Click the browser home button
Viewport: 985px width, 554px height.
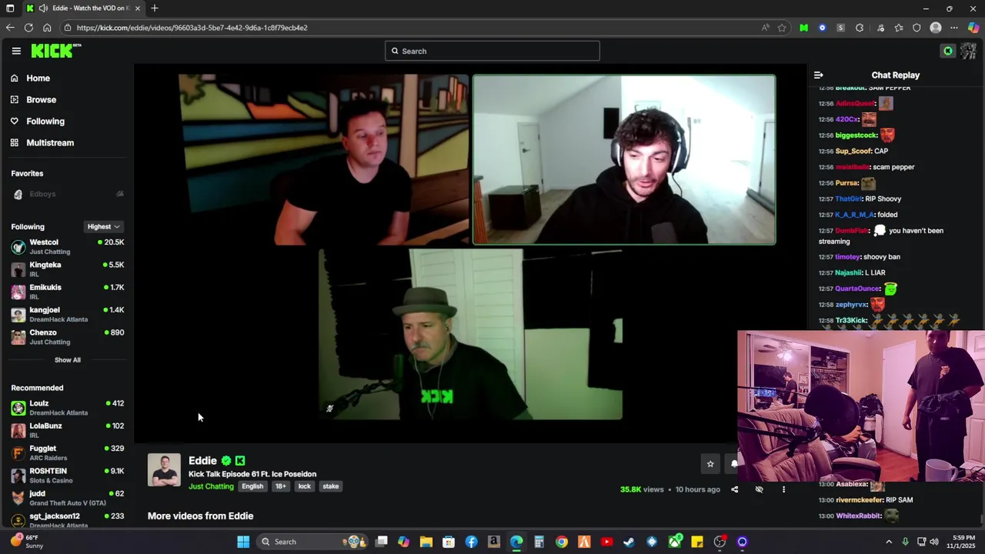(47, 28)
